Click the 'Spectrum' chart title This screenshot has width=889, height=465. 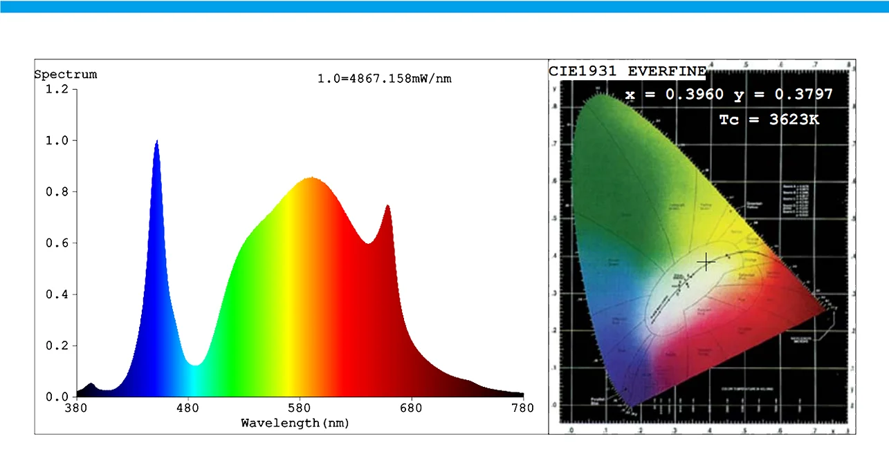[66, 75]
